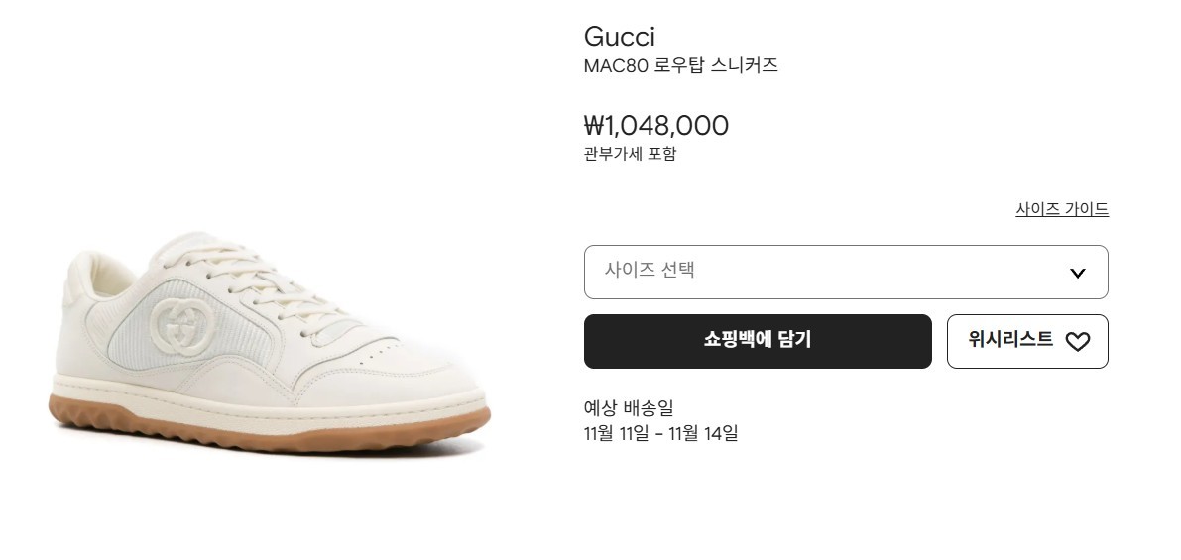Image resolution: width=1181 pixels, height=560 pixels.
Task: Click the dropdown chevron arrow icon
Action: (x=1077, y=273)
